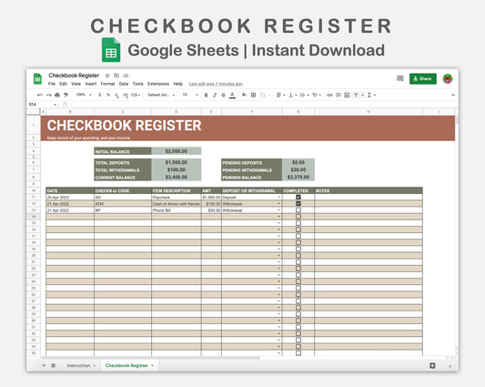This screenshot has height=387, width=485.
Task: Check the Completed box in row 16
Action: click(298, 229)
